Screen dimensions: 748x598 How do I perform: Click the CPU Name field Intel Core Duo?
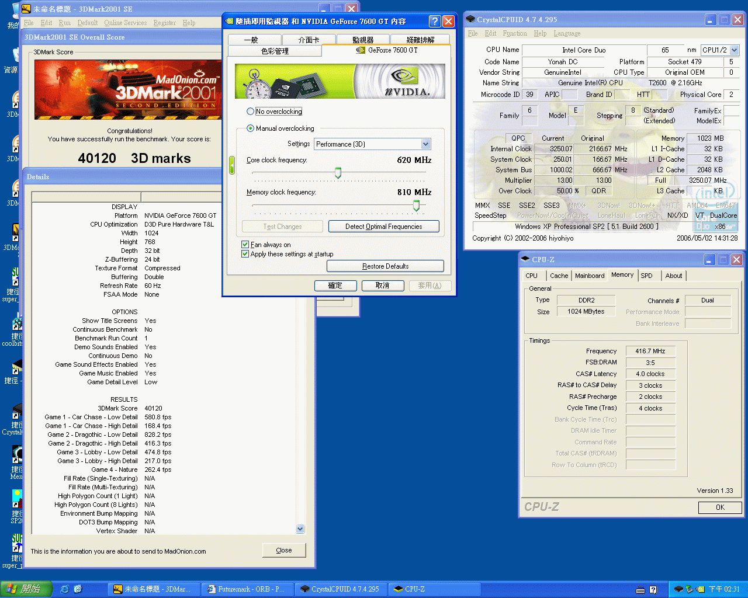(x=584, y=50)
